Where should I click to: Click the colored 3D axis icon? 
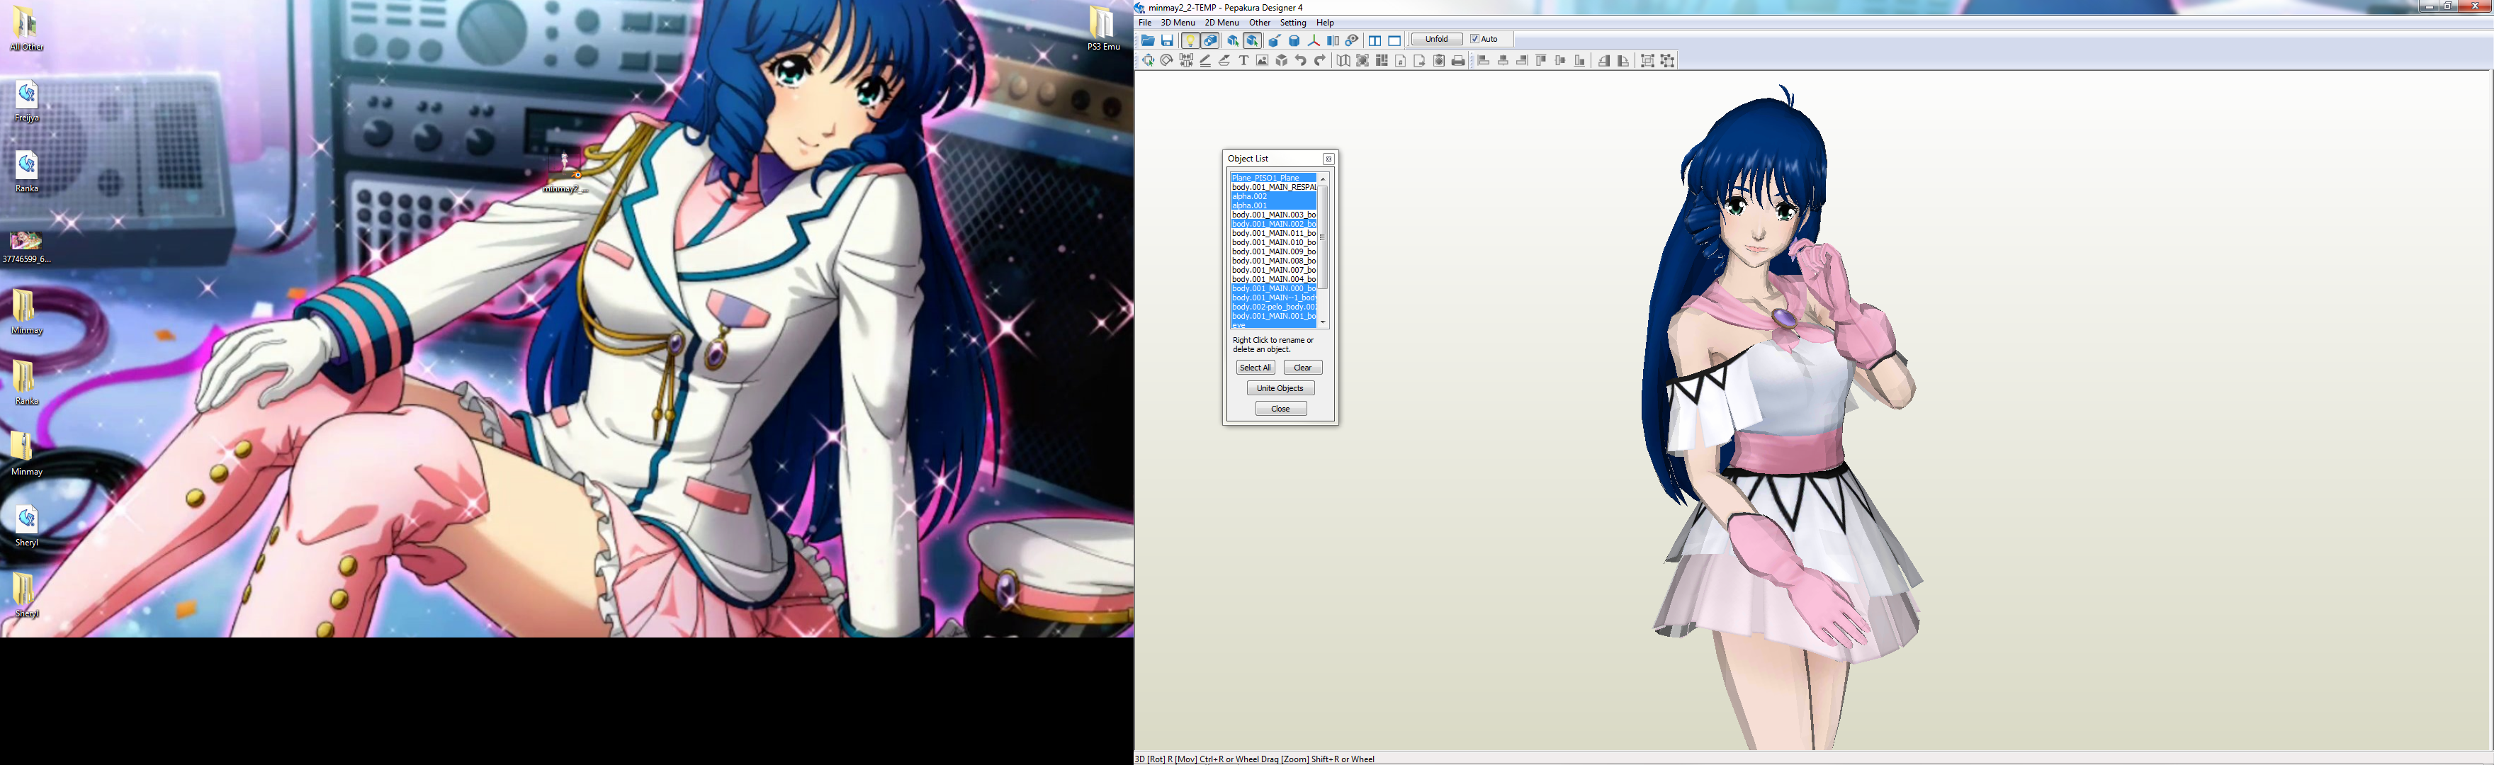[x=1314, y=40]
